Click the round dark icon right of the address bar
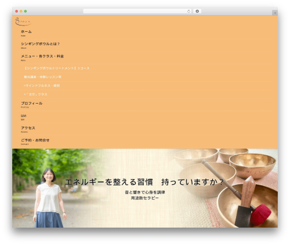Image resolution: width=290 pixels, height=245 pixels. pyautogui.click(x=197, y=11)
